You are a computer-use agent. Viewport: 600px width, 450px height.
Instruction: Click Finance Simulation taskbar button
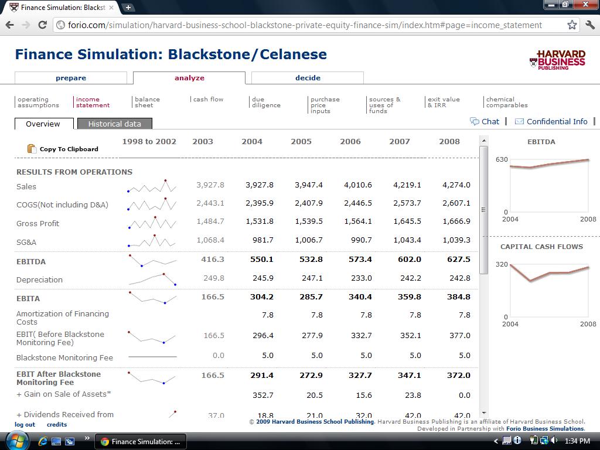point(141,442)
